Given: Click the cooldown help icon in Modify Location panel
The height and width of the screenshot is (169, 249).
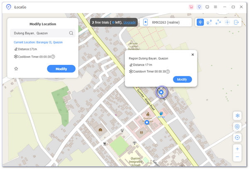Looking at the screenshot, I should (53, 57).
